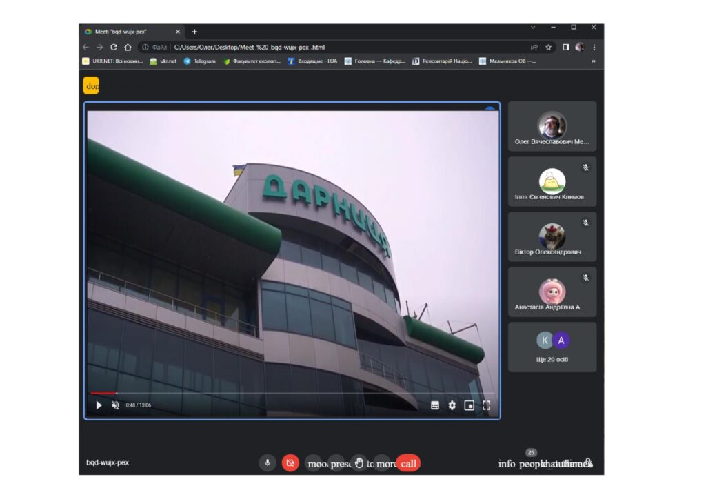Open the Chrome three-dot menu
Screen dimensions: 706x499
click(x=594, y=48)
